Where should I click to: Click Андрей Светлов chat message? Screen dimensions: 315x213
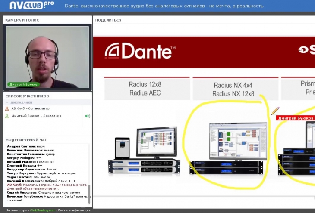click(x=26, y=146)
